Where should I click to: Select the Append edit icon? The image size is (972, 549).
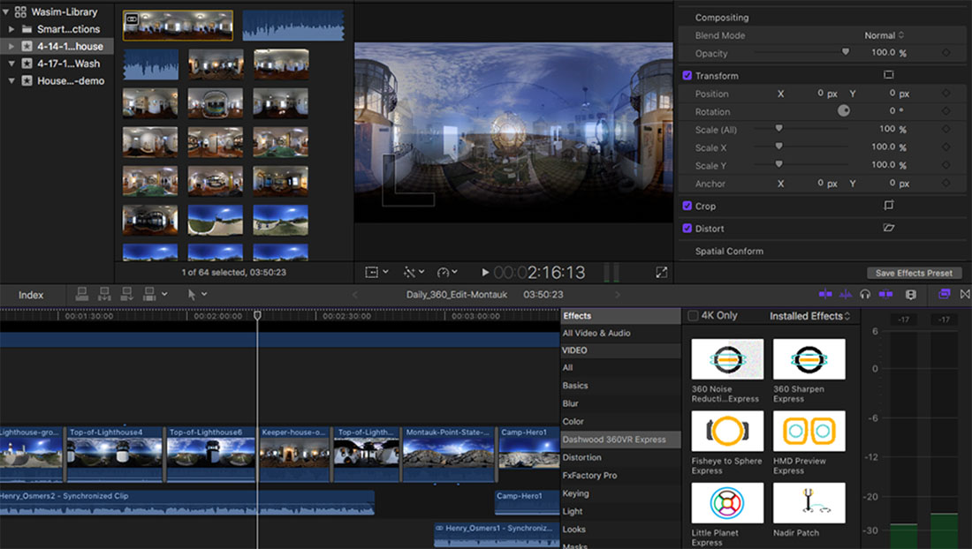(x=126, y=294)
